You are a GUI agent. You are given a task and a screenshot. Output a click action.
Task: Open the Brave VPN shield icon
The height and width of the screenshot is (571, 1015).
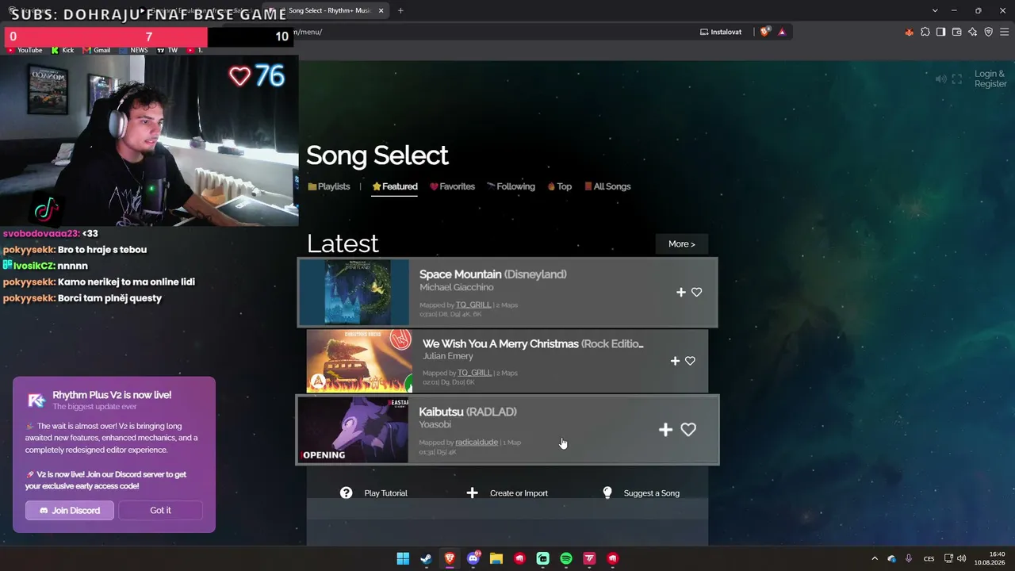988,32
